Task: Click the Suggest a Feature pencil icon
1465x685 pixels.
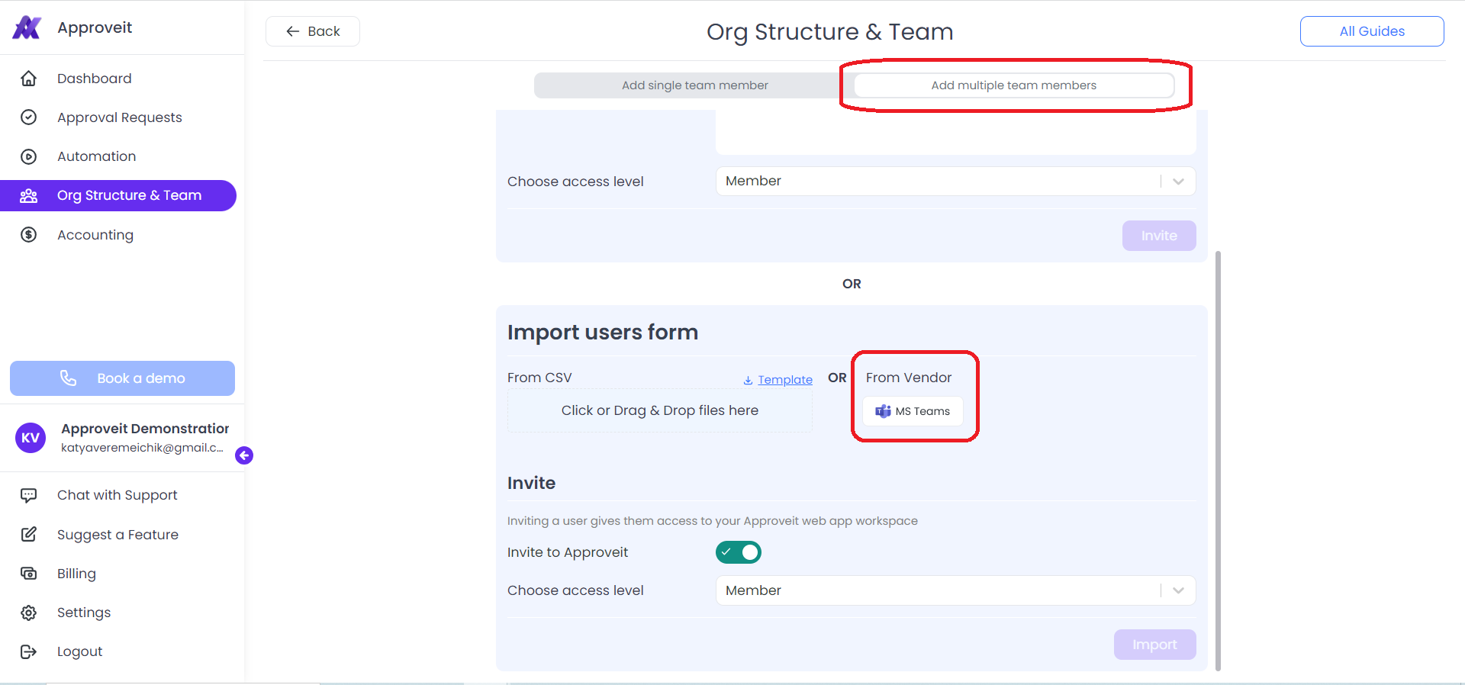Action: click(28, 535)
